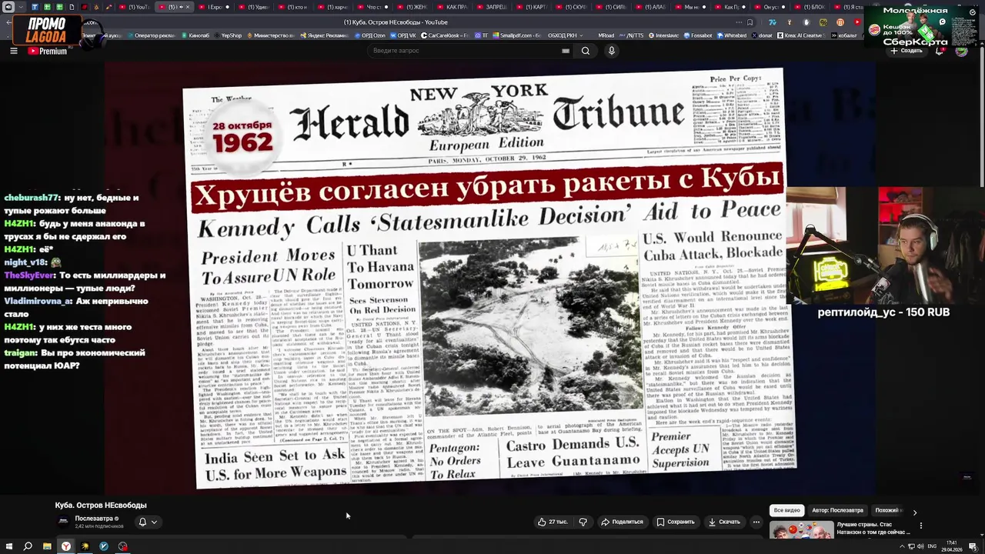Click the 'Поделиться' share button
Viewport: 985px width, 554px height.
click(622, 522)
